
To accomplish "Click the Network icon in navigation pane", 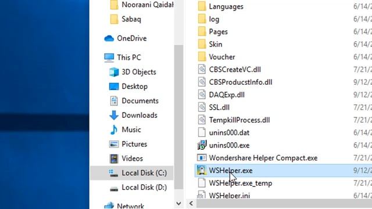I will 109,206.
